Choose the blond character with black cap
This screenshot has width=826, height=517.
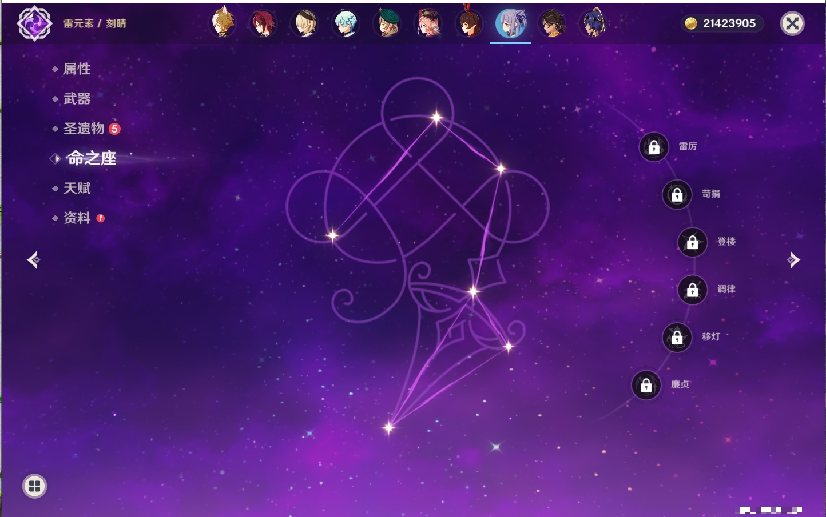[305, 23]
